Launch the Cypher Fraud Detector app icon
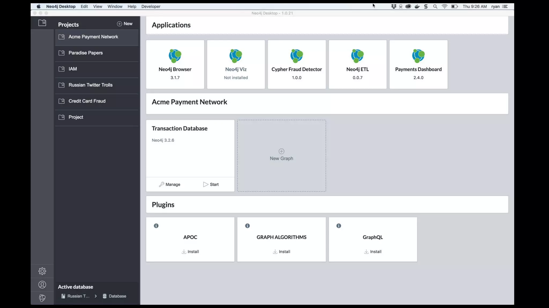Image resolution: width=549 pixels, height=308 pixels. pos(297,56)
